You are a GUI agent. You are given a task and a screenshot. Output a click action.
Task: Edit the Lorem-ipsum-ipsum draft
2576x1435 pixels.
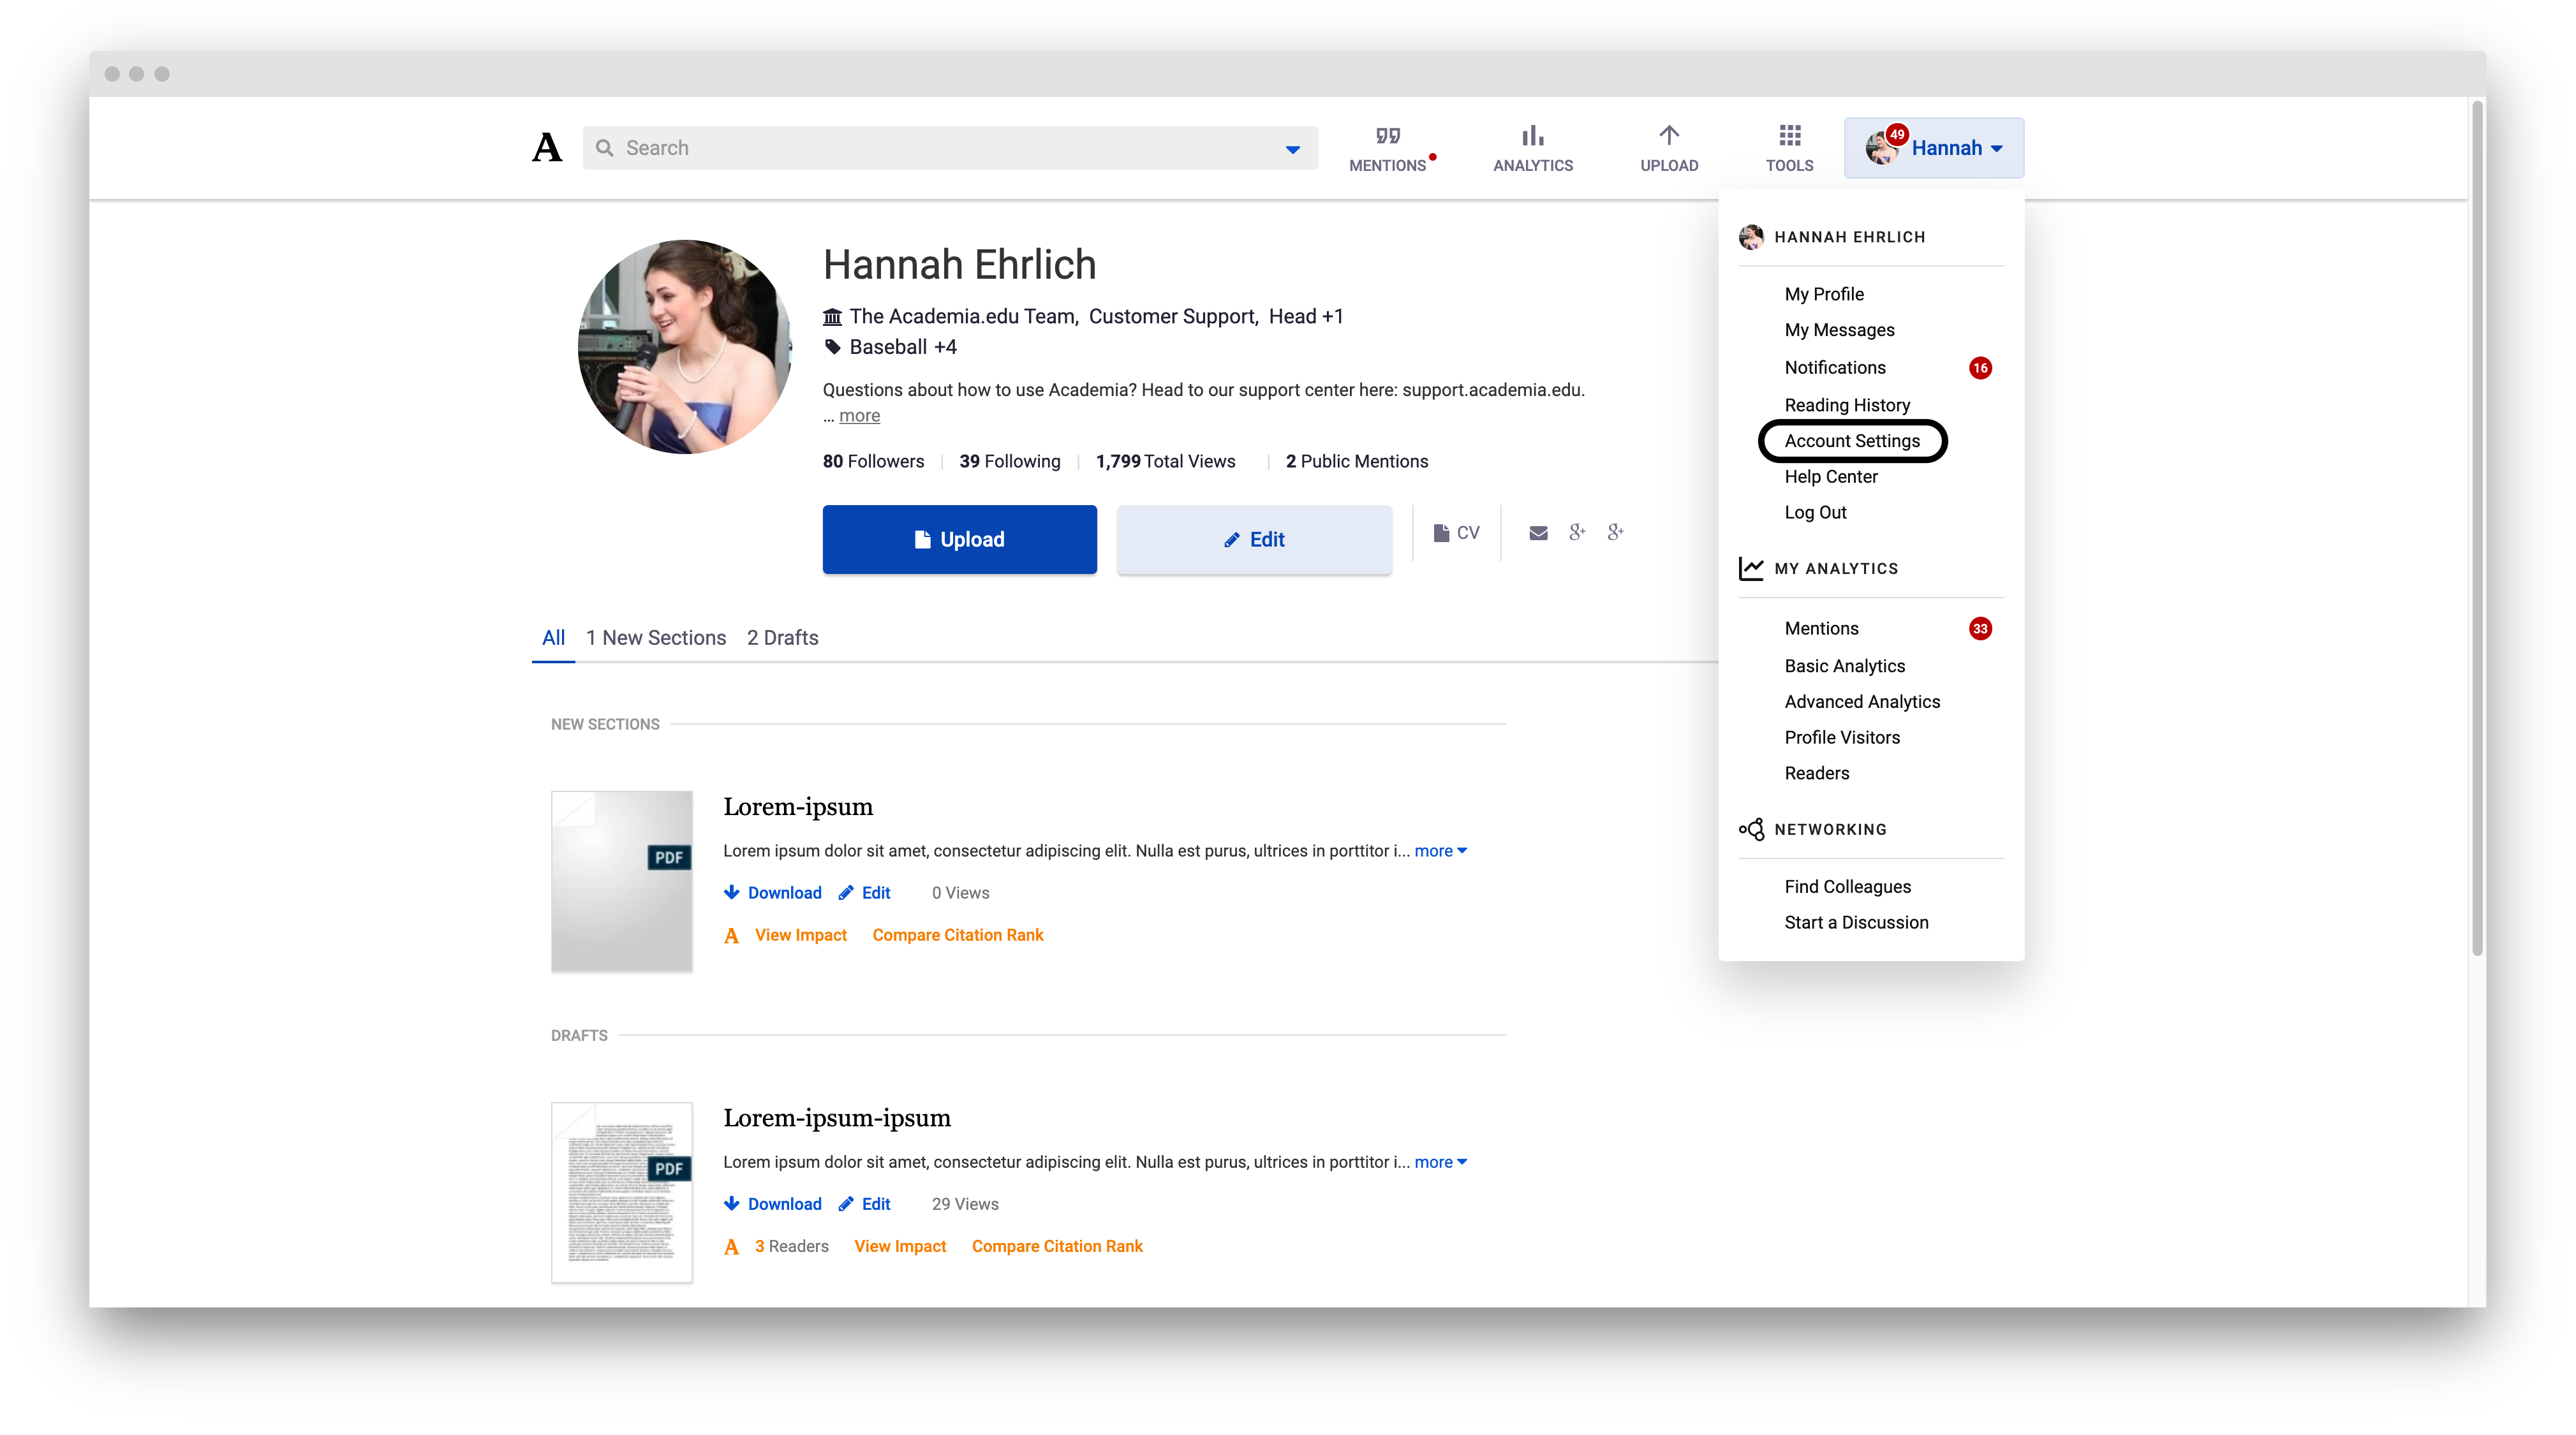click(x=864, y=1204)
